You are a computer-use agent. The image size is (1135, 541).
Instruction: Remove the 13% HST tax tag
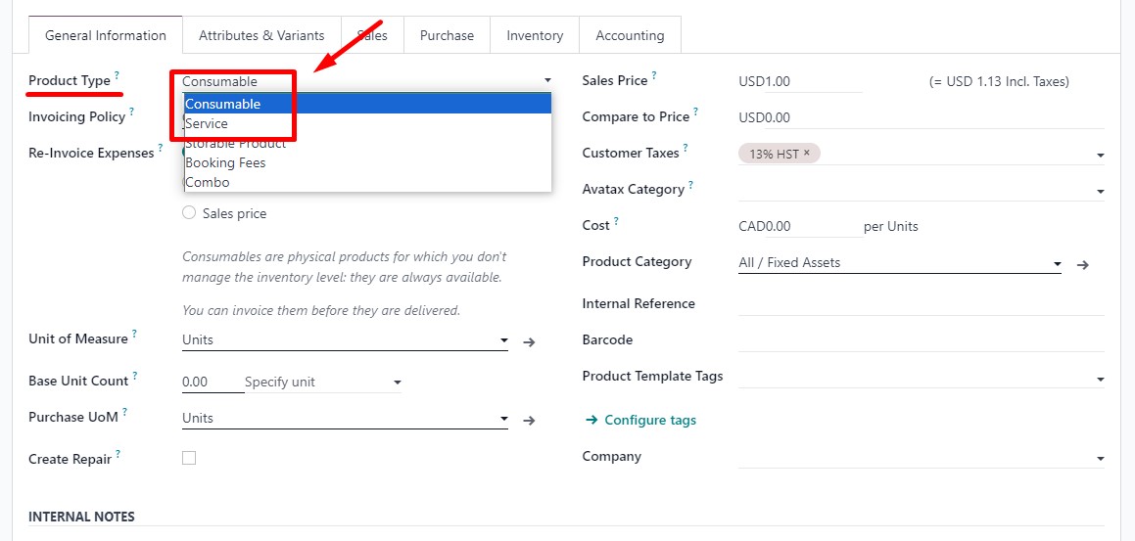coord(806,153)
